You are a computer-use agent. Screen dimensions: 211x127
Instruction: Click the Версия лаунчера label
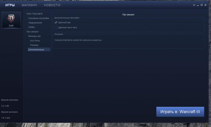[x=10, y=100]
